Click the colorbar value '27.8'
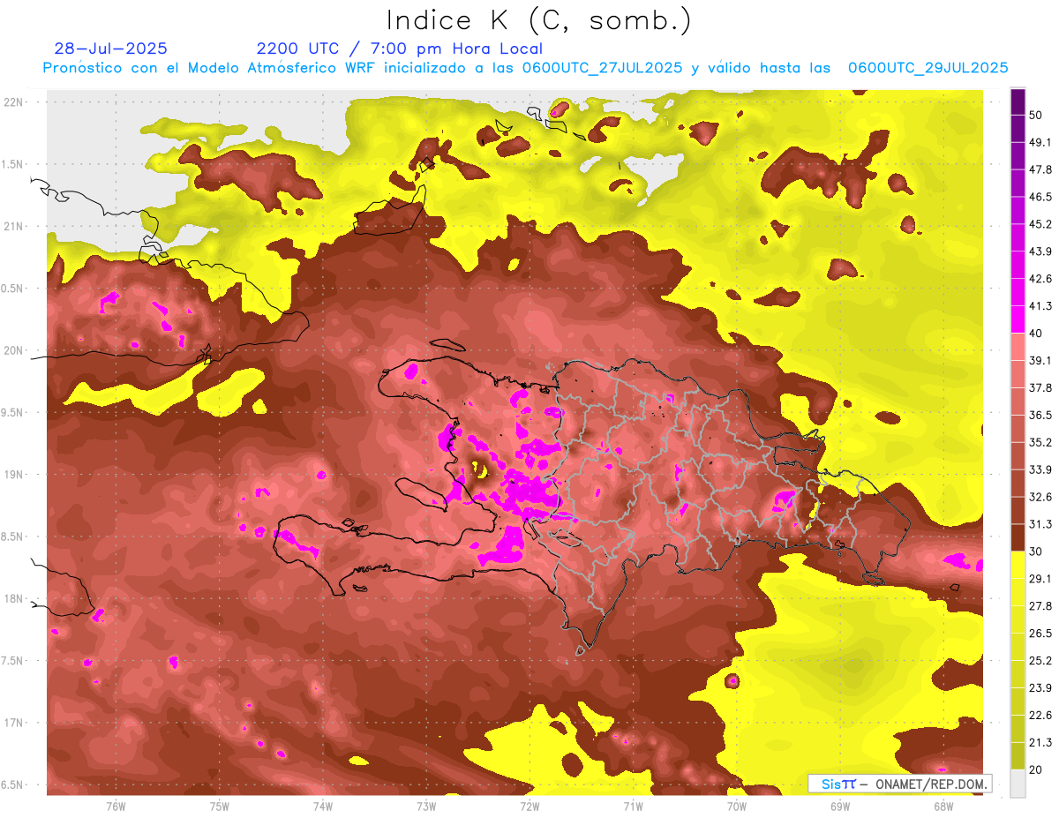The image size is (1059, 818). tap(1040, 606)
